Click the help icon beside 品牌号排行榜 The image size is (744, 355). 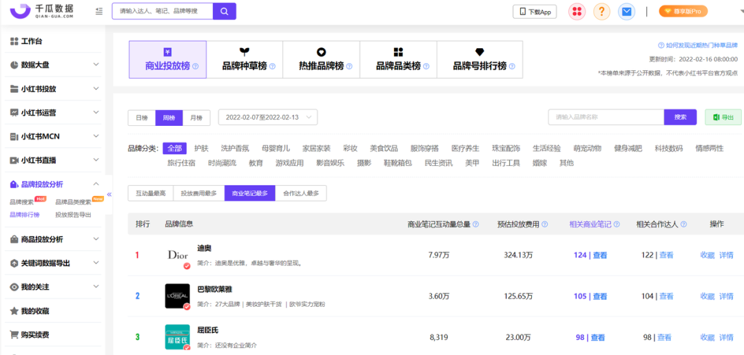(512, 67)
